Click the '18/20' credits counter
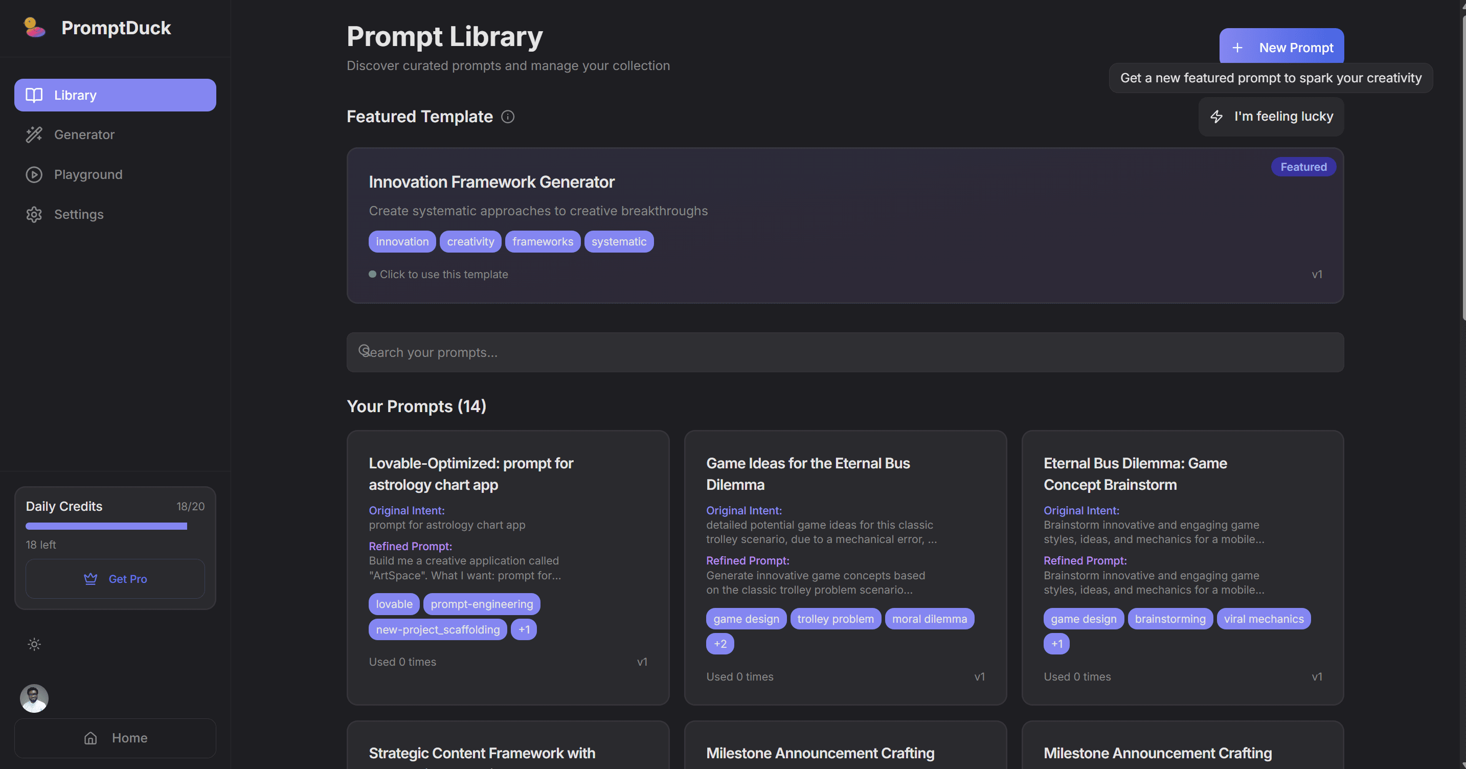 [190, 507]
